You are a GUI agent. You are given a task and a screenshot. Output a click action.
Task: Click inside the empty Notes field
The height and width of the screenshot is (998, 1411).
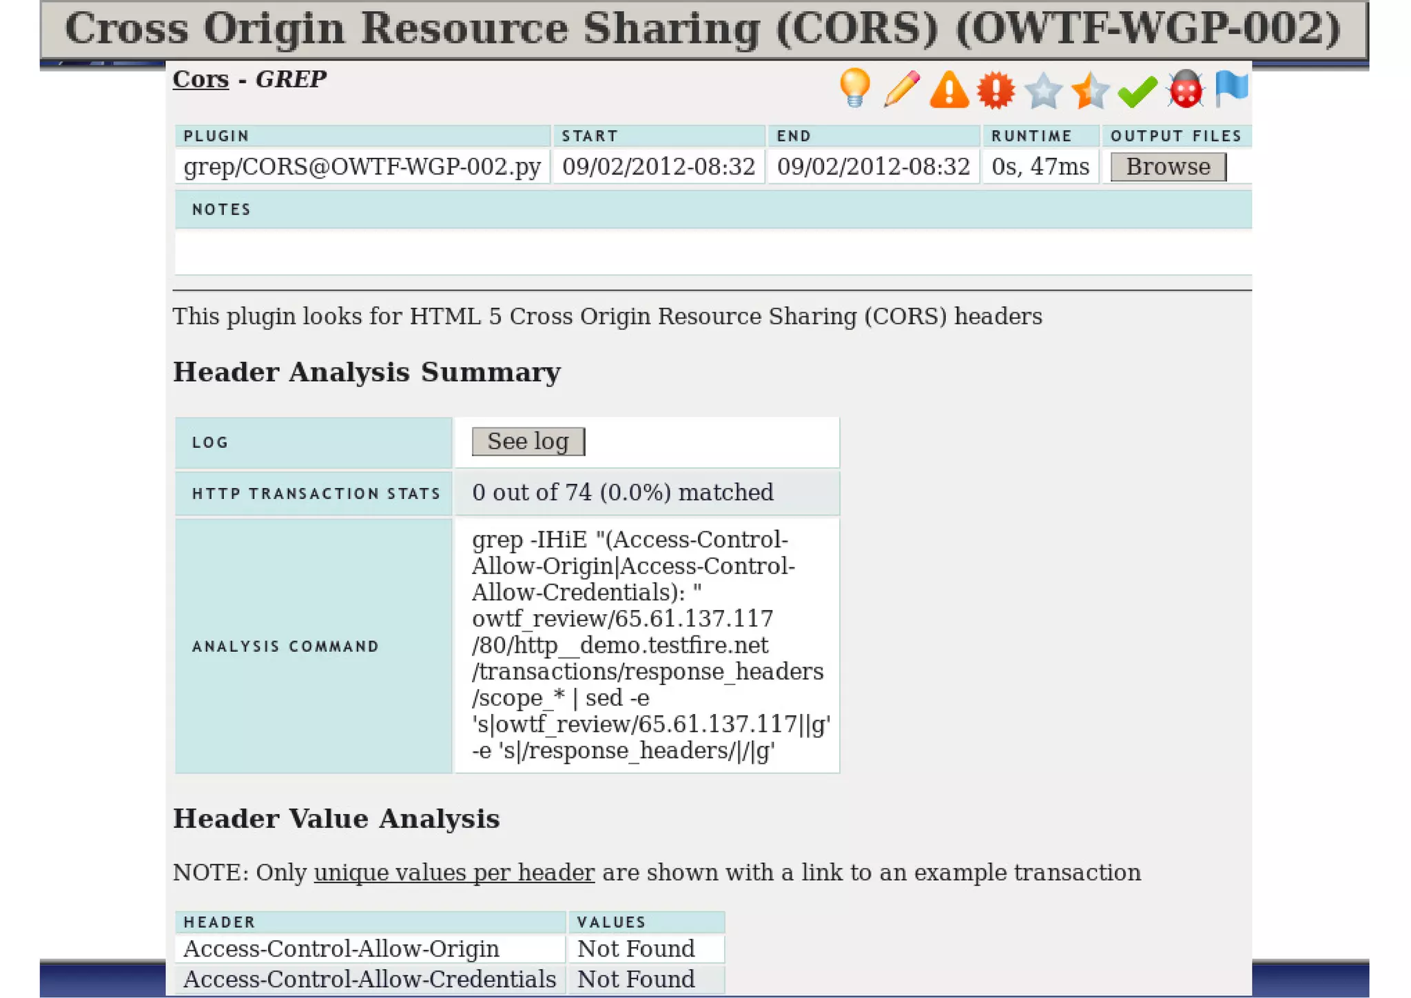click(712, 252)
